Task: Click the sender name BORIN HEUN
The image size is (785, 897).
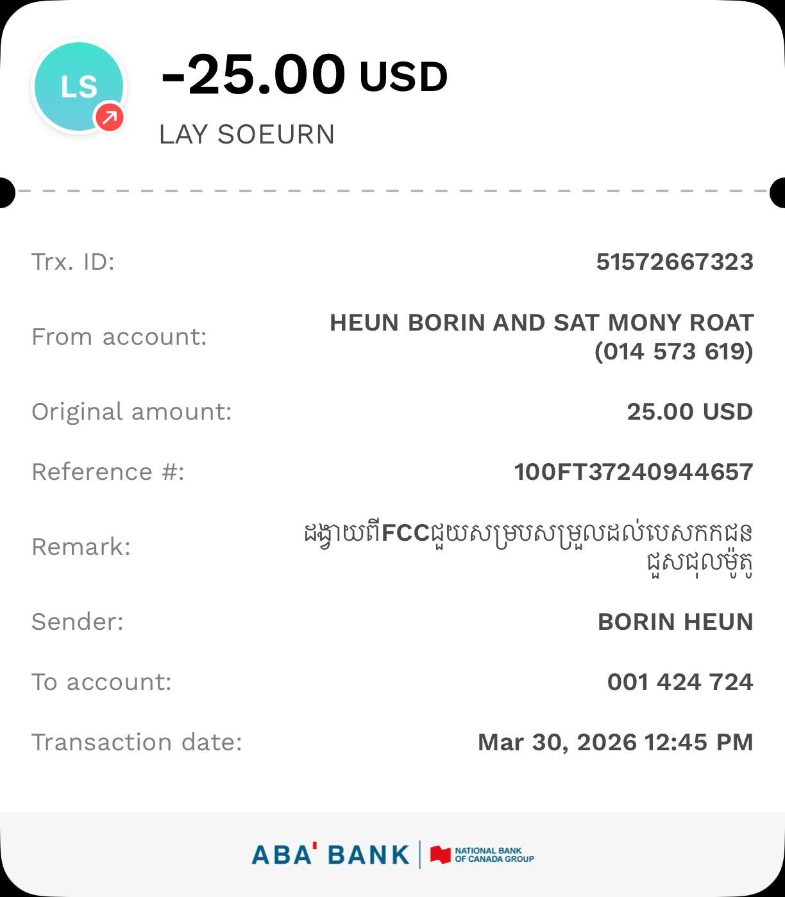Action: tap(675, 621)
